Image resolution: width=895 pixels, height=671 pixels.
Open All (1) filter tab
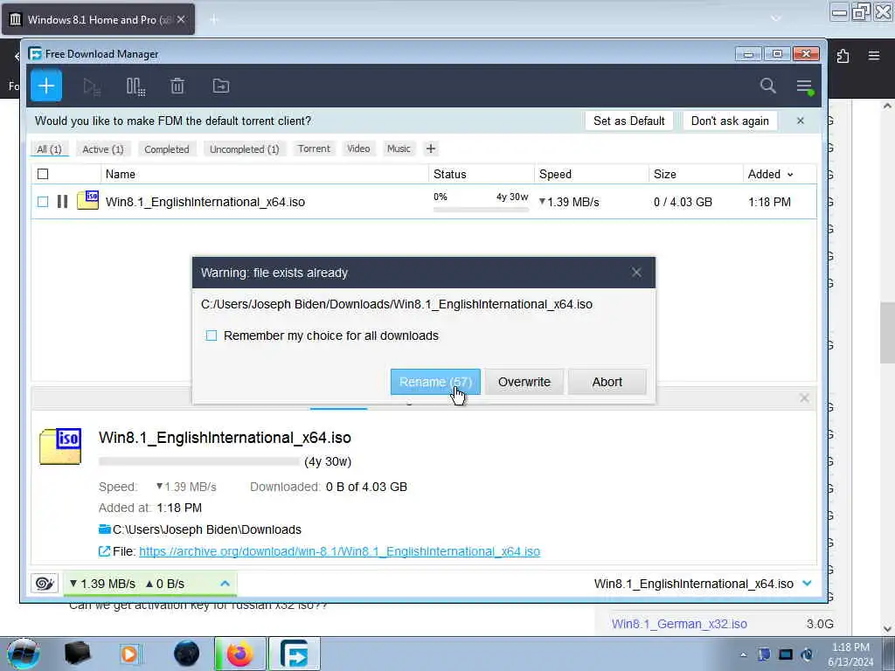pyautogui.click(x=49, y=149)
